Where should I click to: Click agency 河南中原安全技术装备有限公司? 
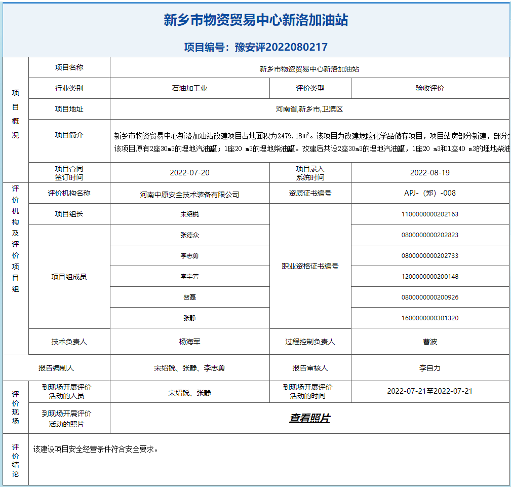[x=190, y=195]
